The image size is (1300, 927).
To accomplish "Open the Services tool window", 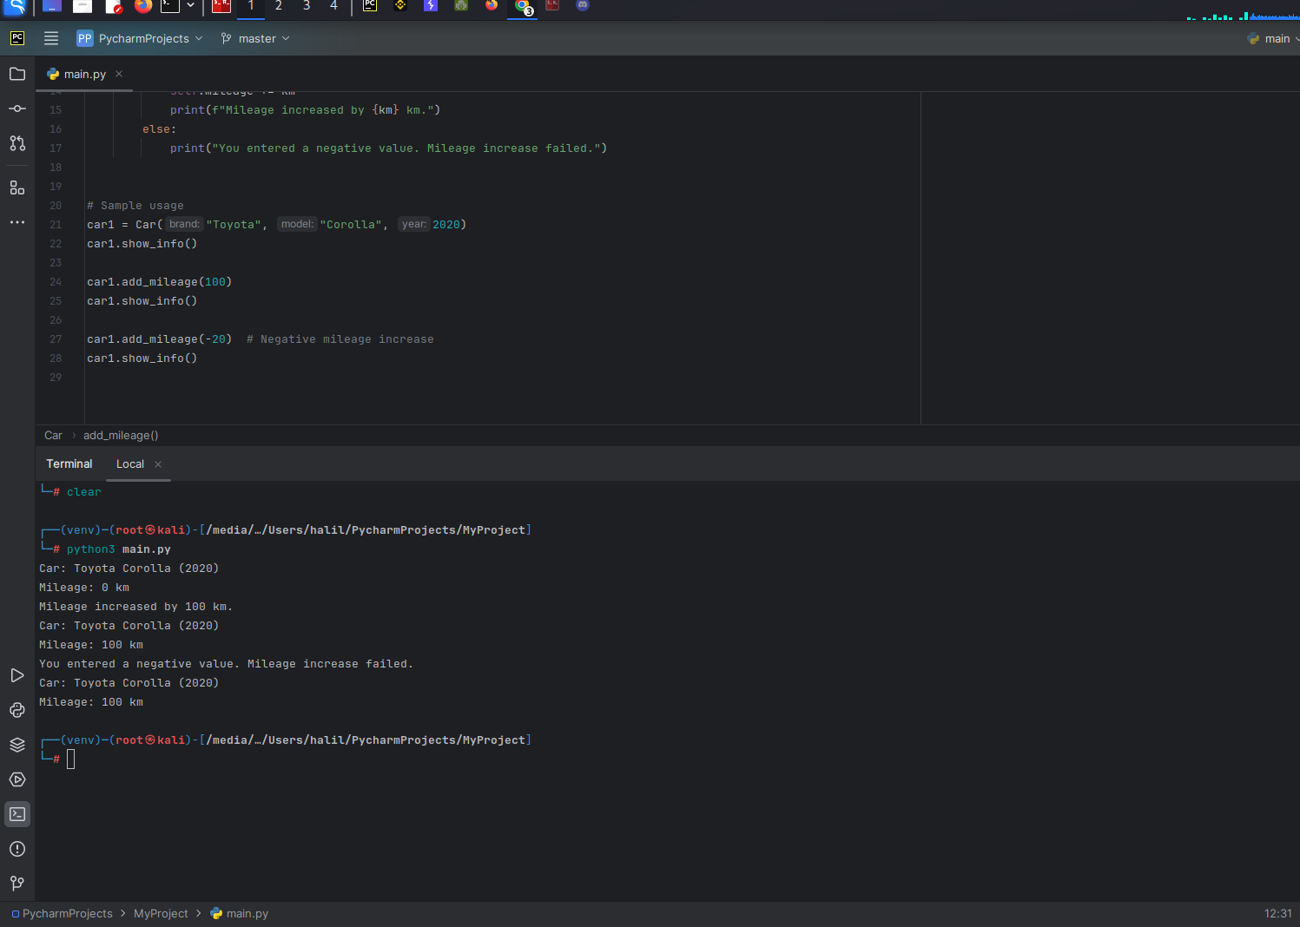I will coord(17,779).
